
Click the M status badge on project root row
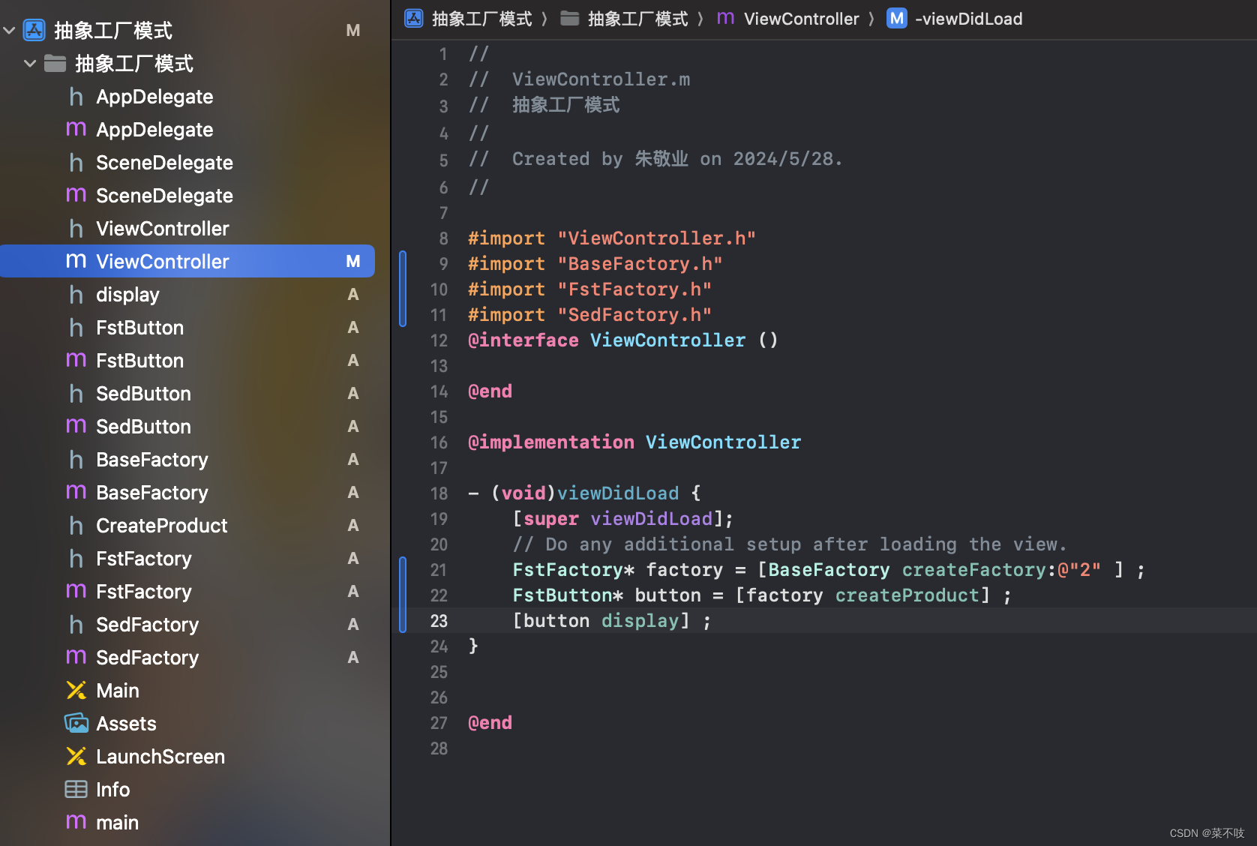pos(353,30)
